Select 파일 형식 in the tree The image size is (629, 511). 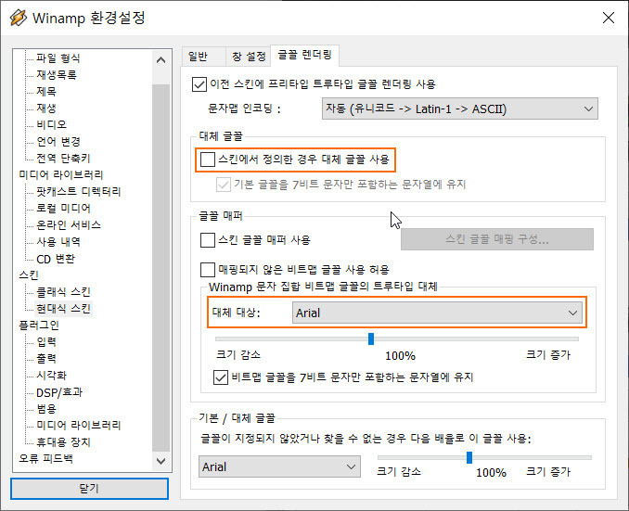click(x=58, y=58)
